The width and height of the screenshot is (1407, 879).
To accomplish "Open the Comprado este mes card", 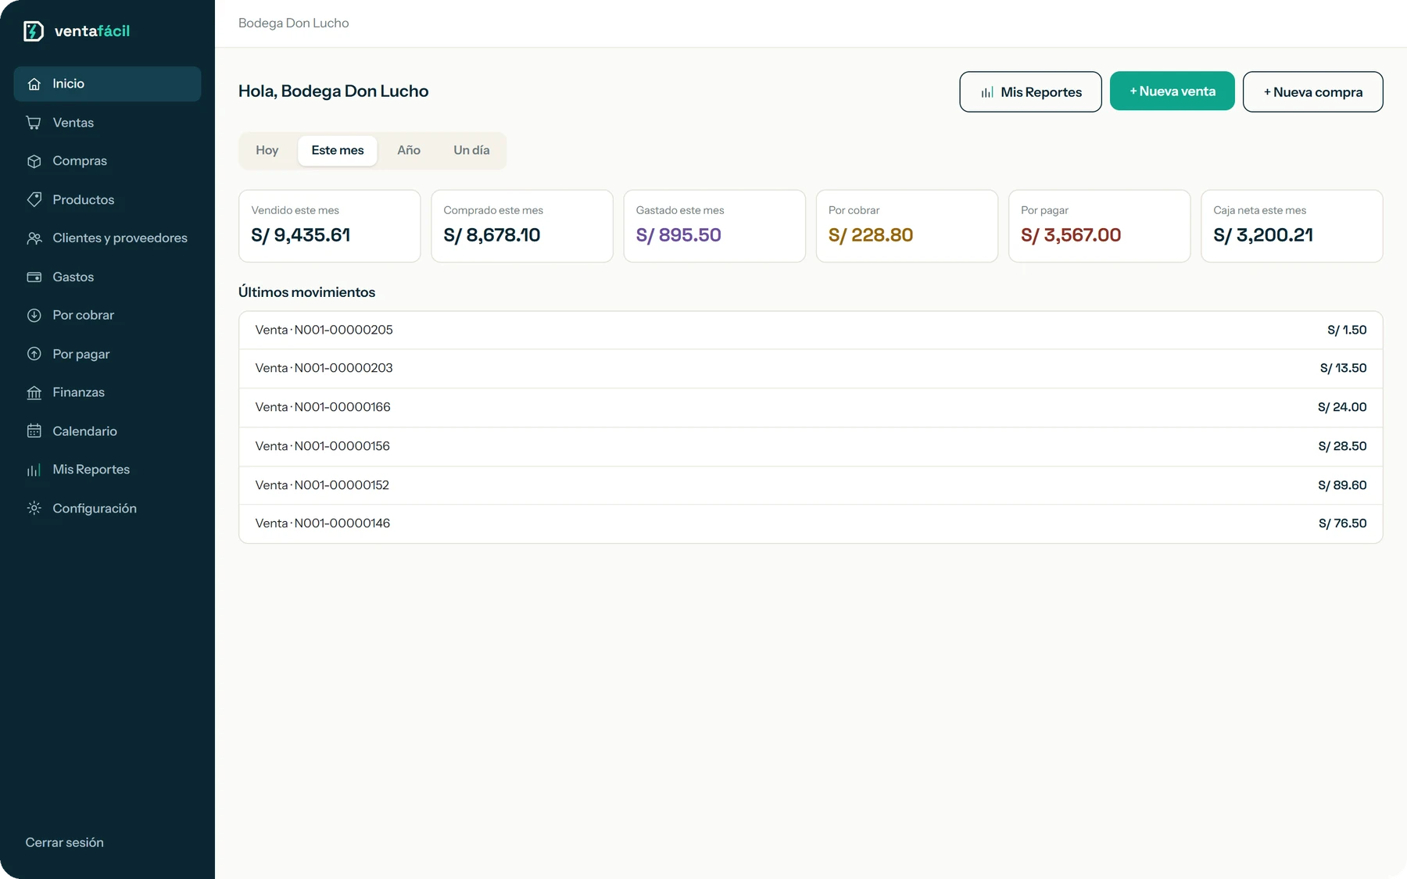I will tap(522, 226).
